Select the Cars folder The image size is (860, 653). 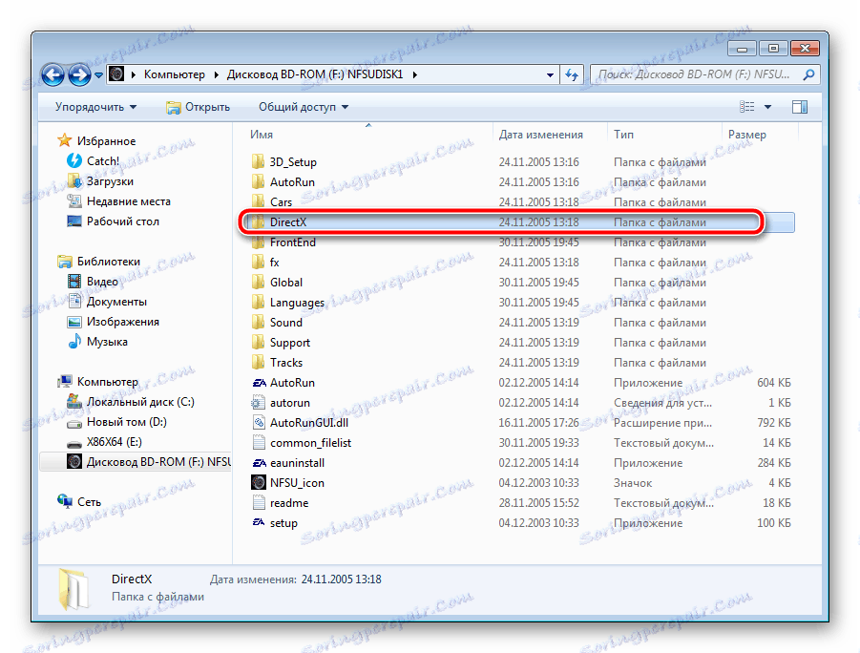point(281,202)
